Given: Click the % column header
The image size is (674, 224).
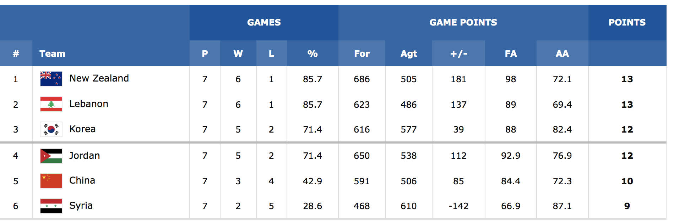Looking at the screenshot, I should tap(312, 54).
